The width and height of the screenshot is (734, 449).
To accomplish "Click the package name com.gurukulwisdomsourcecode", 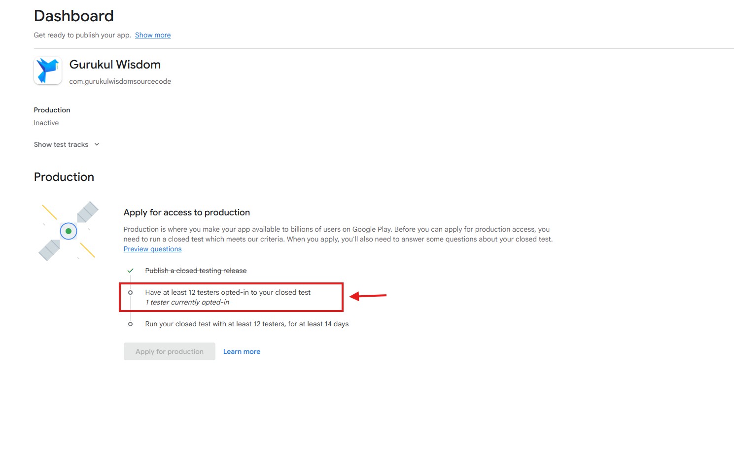I will (x=120, y=81).
